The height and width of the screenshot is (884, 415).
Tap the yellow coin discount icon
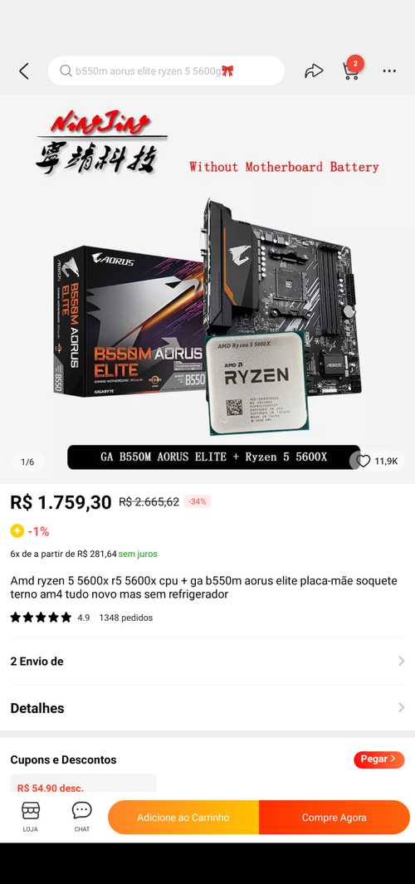coord(17,531)
